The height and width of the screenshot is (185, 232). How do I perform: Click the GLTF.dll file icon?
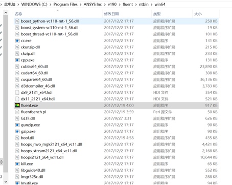point(17,118)
